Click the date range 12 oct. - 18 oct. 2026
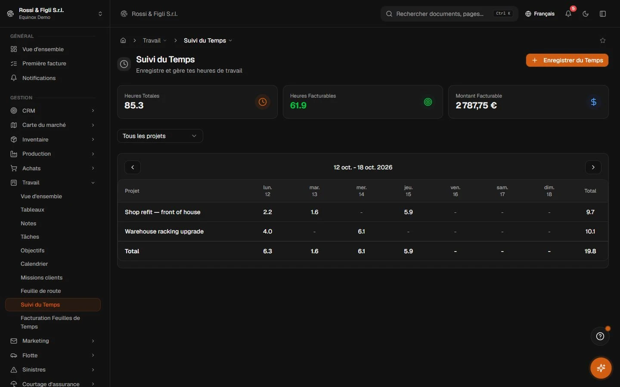Viewport: 620px width, 387px height. pos(363,167)
